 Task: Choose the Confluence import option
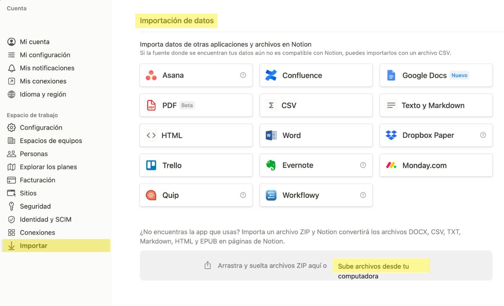pos(316,75)
